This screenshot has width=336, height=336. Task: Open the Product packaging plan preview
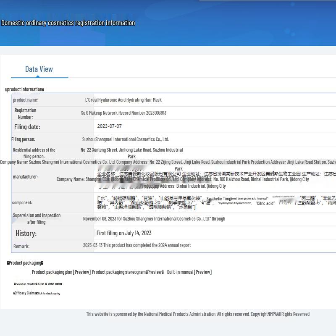pos(82,272)
